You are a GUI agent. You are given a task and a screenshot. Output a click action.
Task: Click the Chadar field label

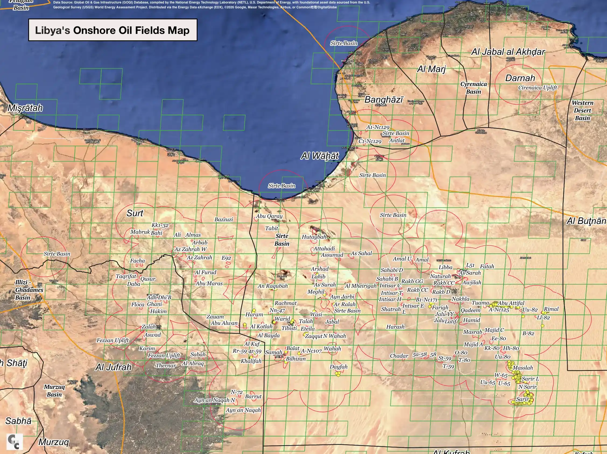click(x=399, y=356)
